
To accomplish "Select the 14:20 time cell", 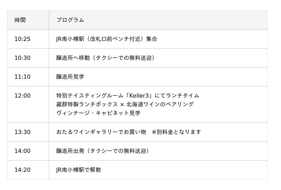I will (x=22, y=170).
